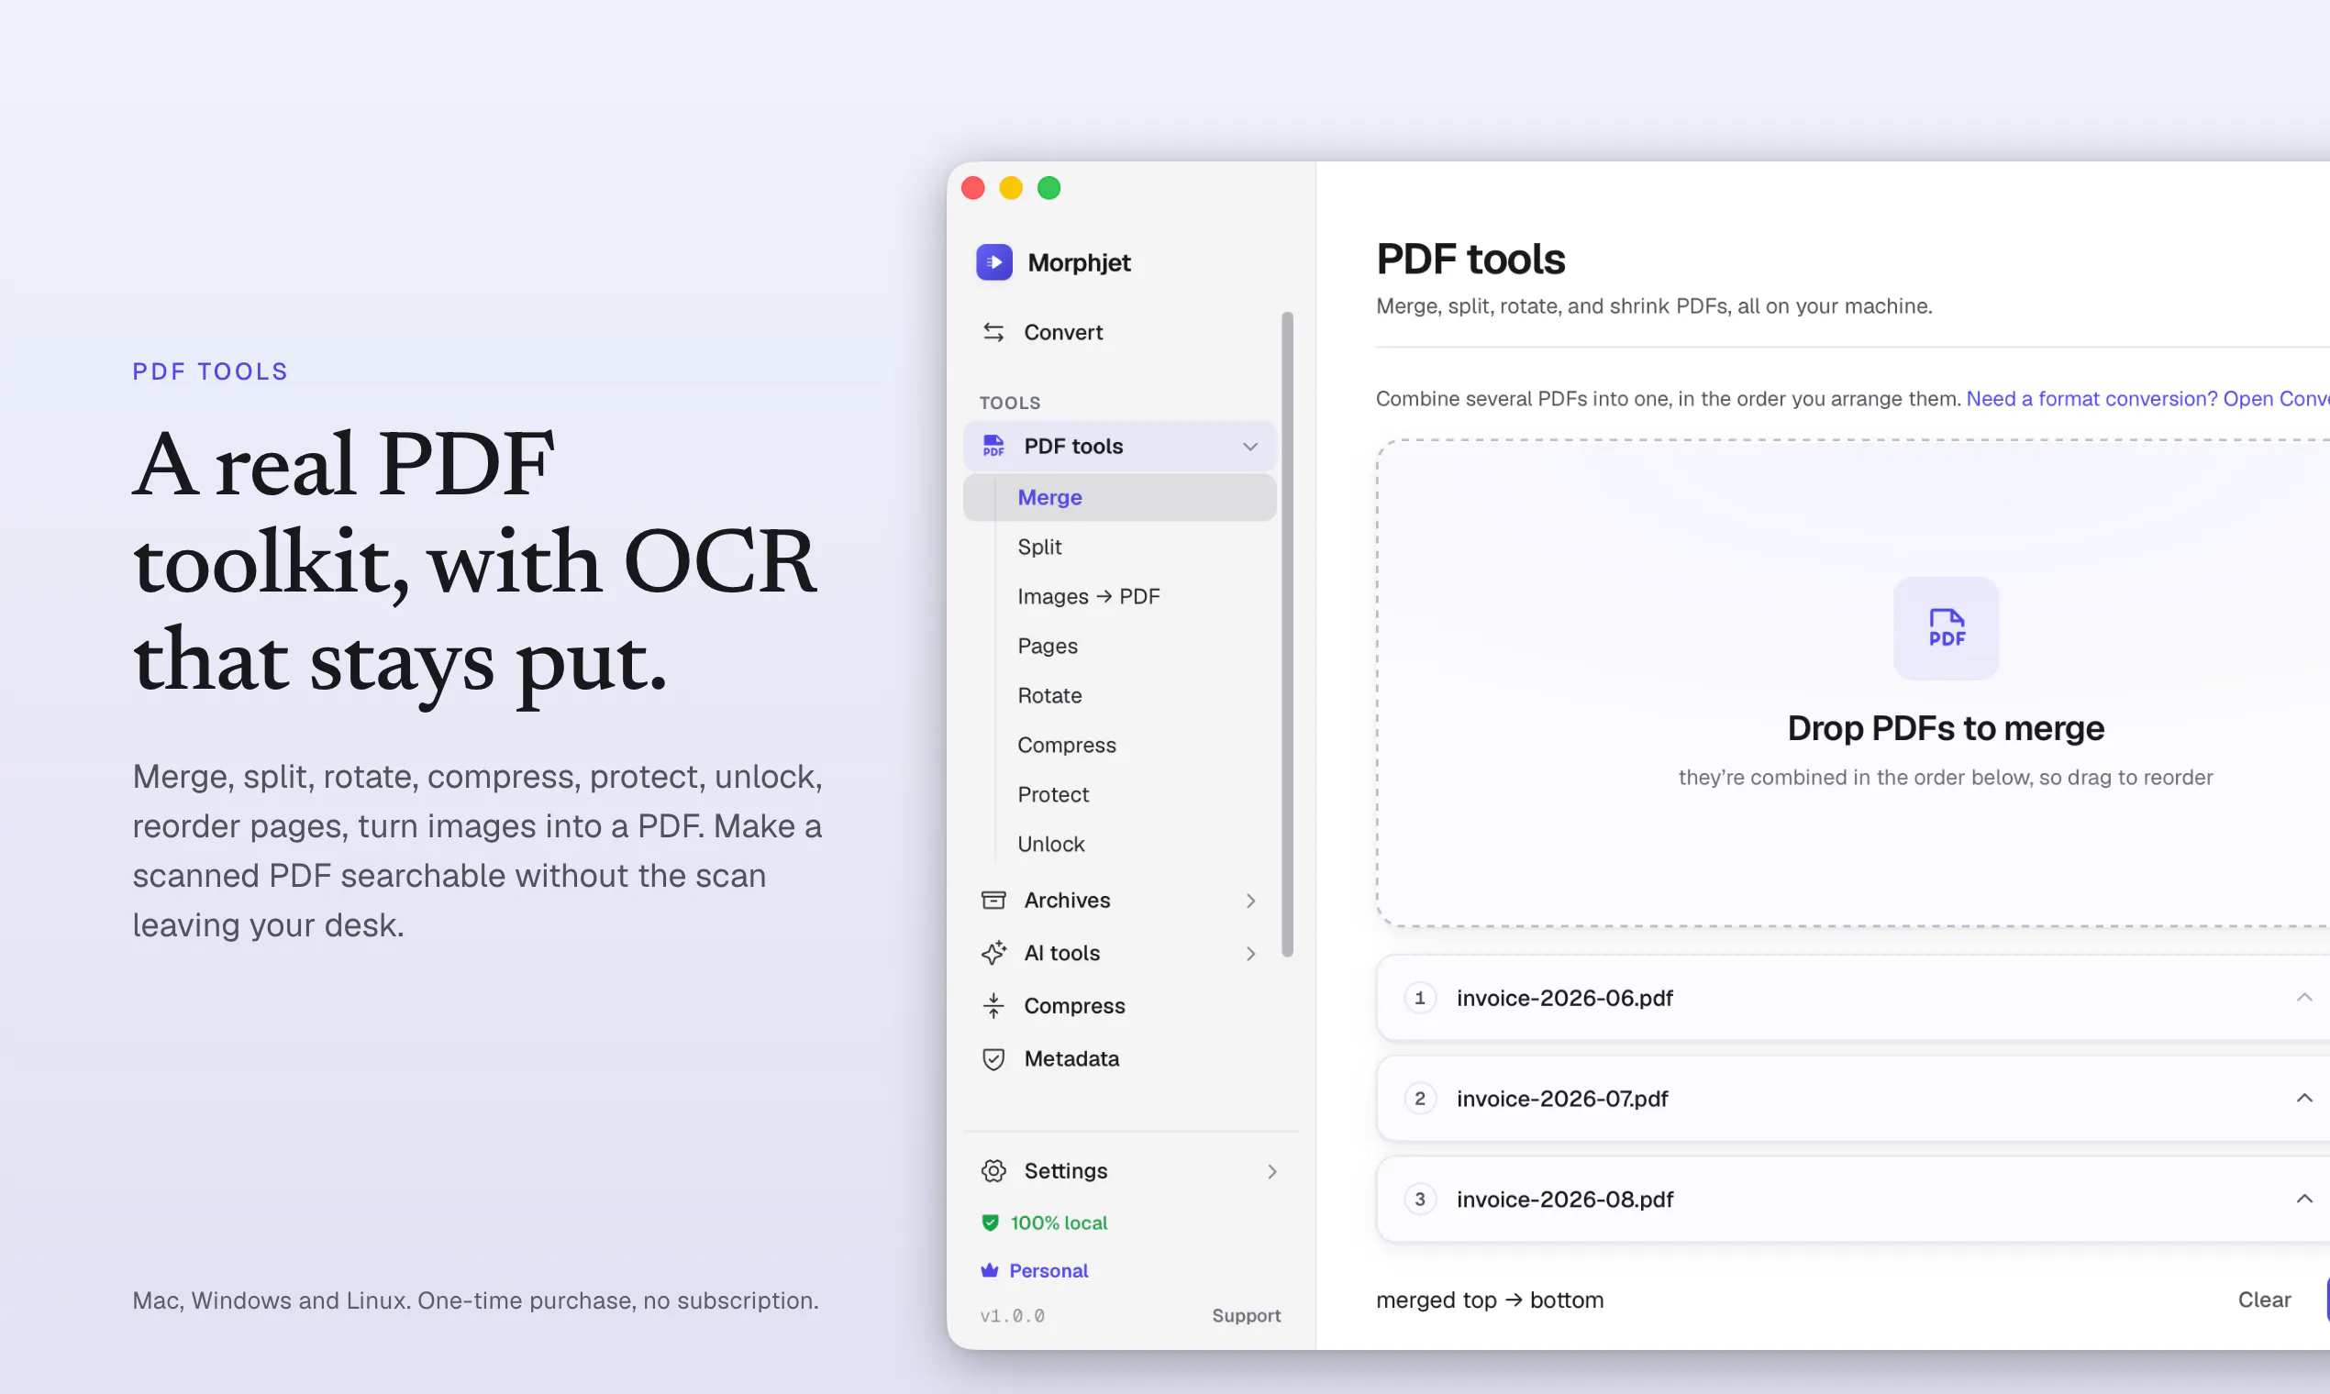Click the PDF icon in the drop zone
2330x1394 pixels.
(1946, 627)
